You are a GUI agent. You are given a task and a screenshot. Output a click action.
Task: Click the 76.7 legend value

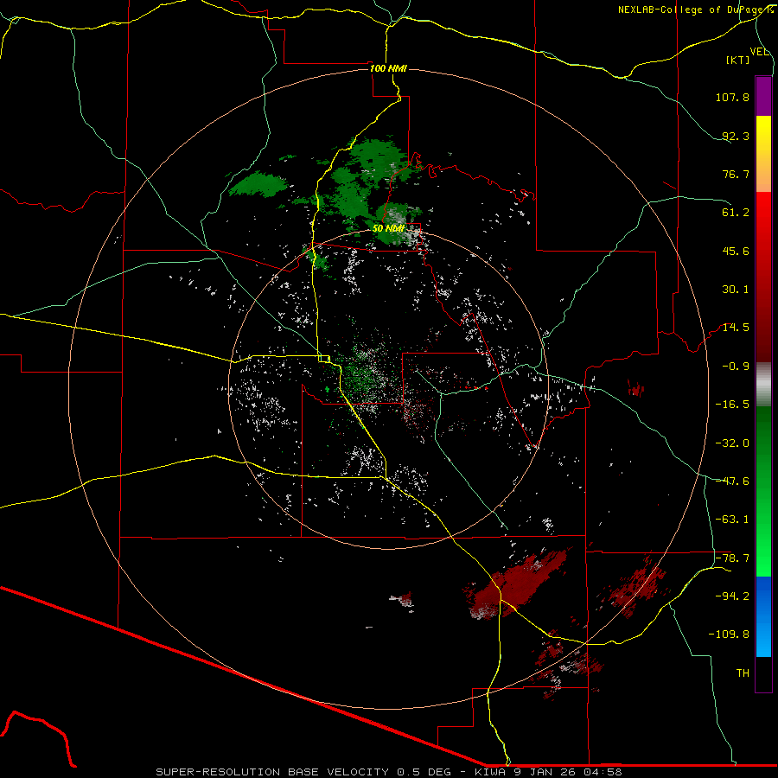click(736, 174)
